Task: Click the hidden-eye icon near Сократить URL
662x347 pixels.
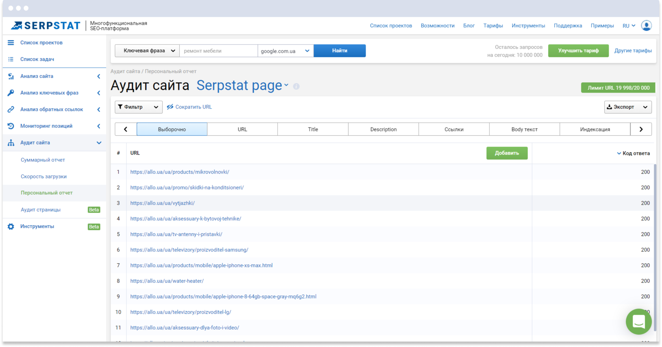Action: pos(170,107)
